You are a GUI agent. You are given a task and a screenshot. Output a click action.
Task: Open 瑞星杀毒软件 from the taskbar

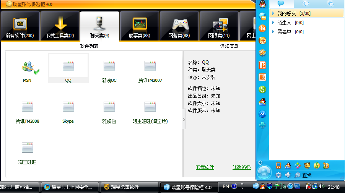coord(129,187)
